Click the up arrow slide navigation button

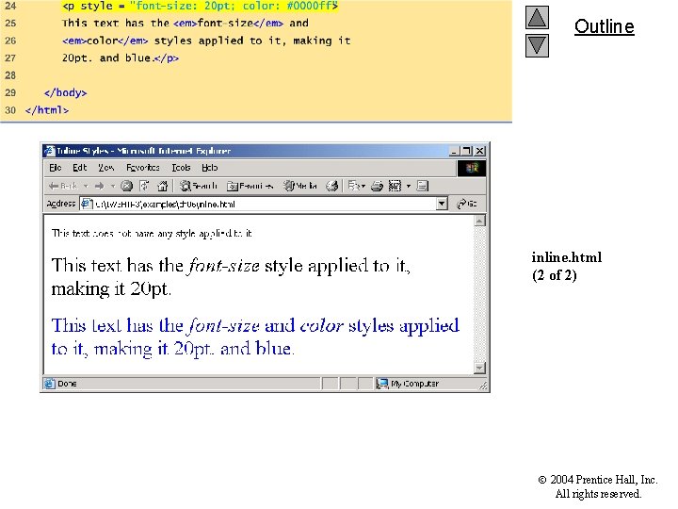point(537,17)
